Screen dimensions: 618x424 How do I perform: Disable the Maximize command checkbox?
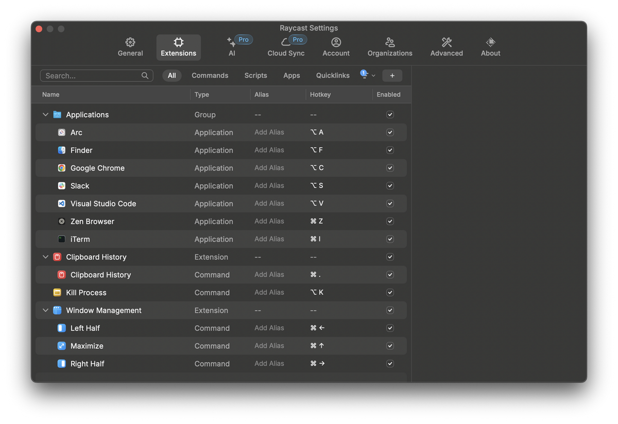390,346
